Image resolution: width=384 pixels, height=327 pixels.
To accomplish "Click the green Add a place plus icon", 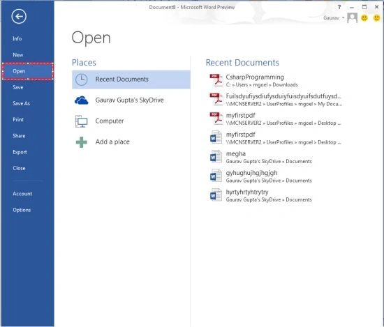I will coord(81,142).
